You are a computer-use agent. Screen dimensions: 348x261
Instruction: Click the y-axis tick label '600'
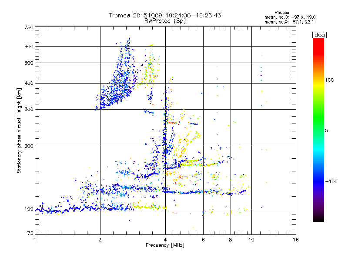[x=29, y=47]
